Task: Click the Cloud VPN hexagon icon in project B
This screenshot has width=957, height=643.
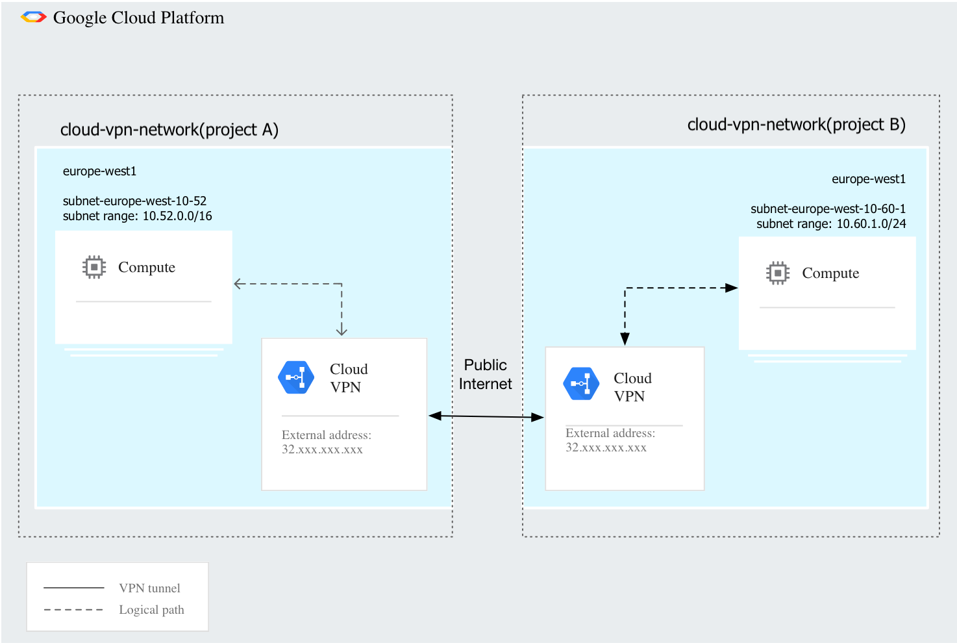Action: point(581,384)
